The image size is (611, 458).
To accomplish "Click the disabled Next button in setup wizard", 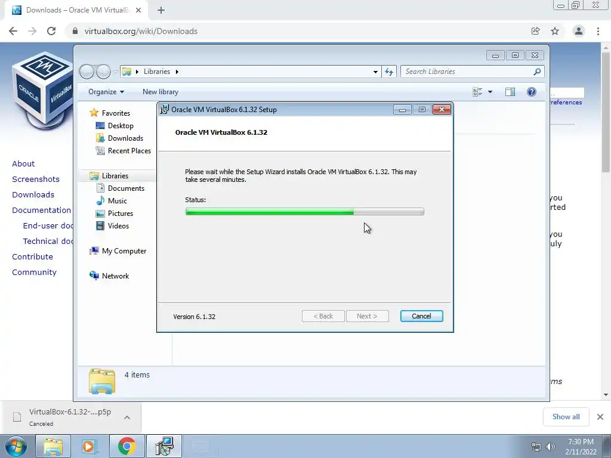I will (367, 316).
